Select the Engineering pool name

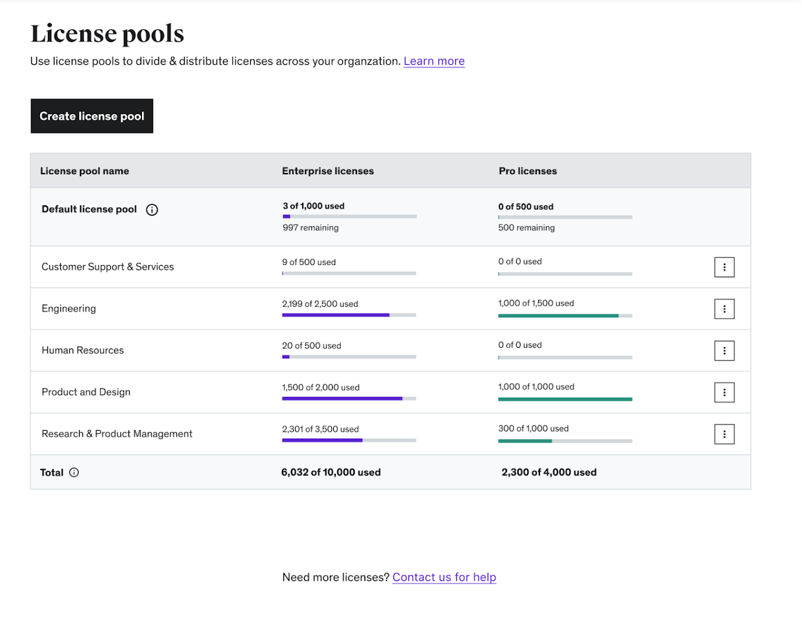pos(69,309)
